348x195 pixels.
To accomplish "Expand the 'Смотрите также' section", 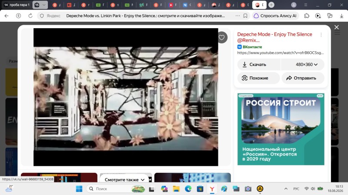I will 124,179.
